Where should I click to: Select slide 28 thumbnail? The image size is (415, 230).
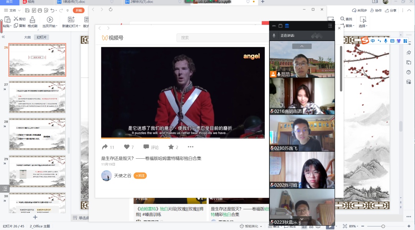tap(37, 134)
